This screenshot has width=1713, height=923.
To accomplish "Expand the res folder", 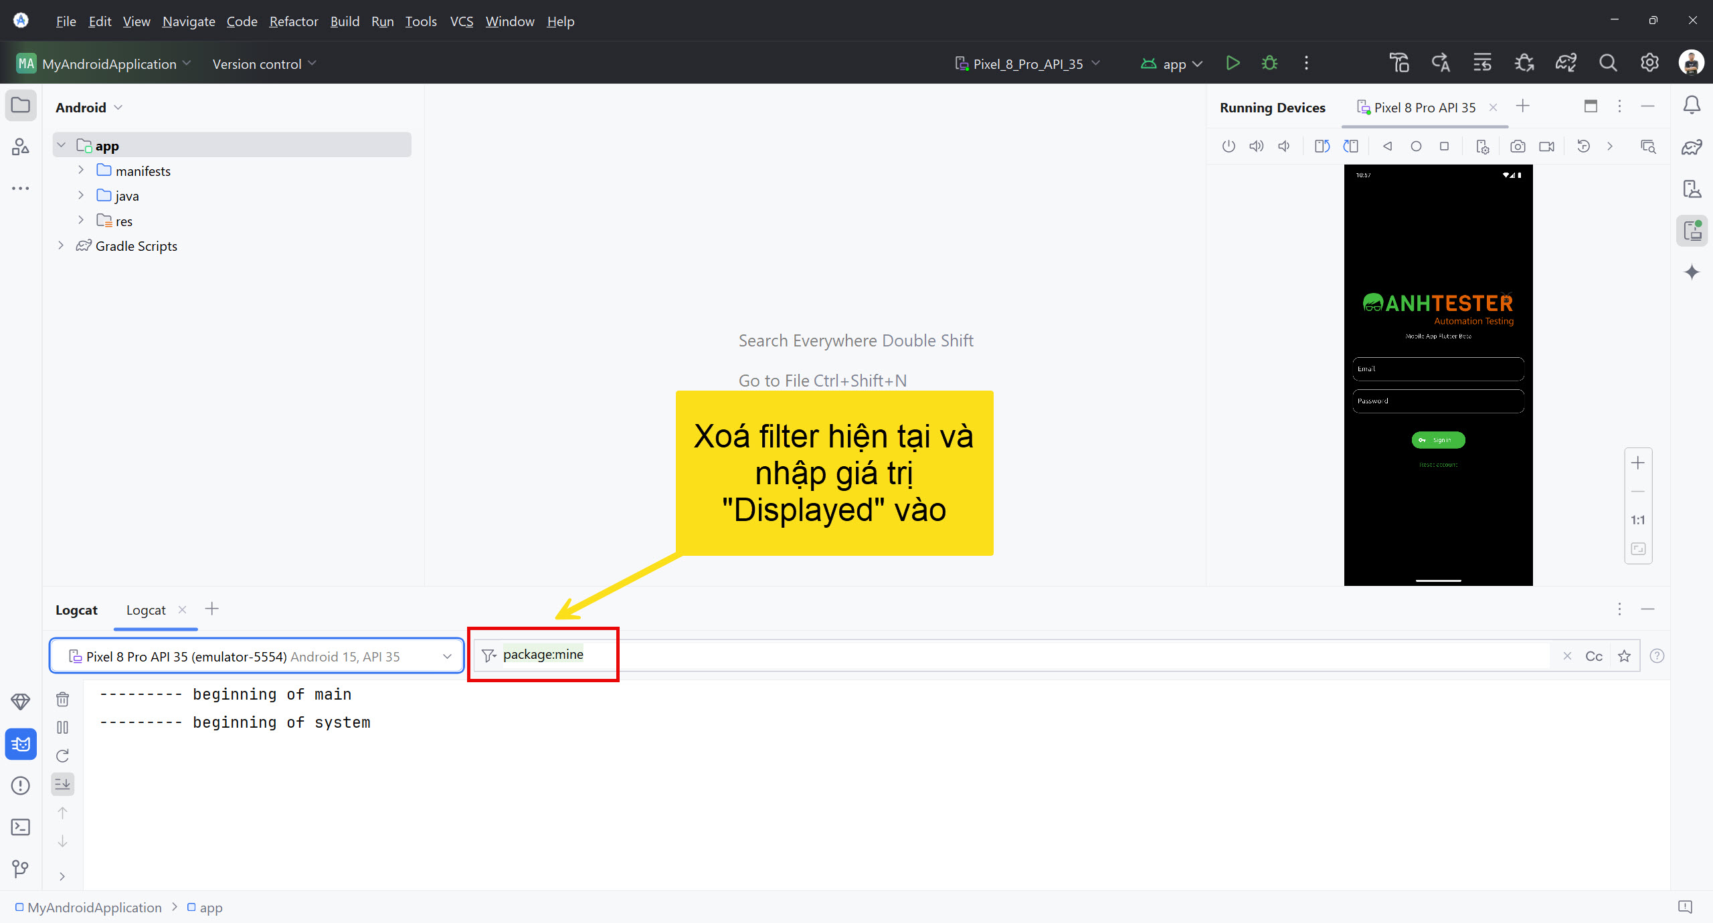I will tap(80, 221).
